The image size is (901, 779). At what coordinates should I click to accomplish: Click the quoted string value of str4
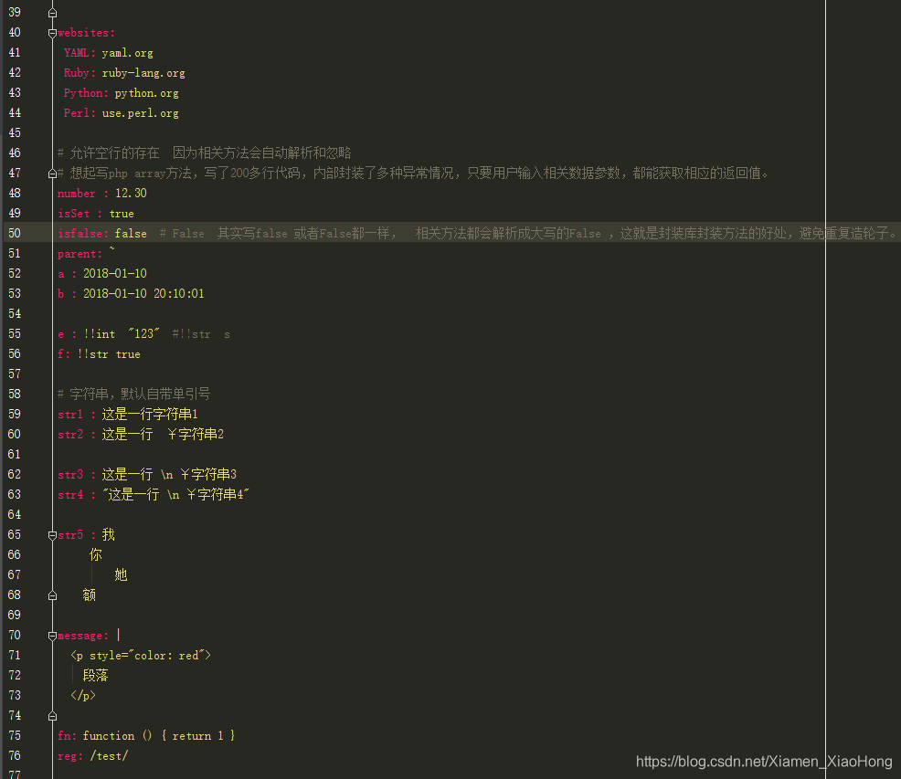pyautogui.click(x=175, y=495)
